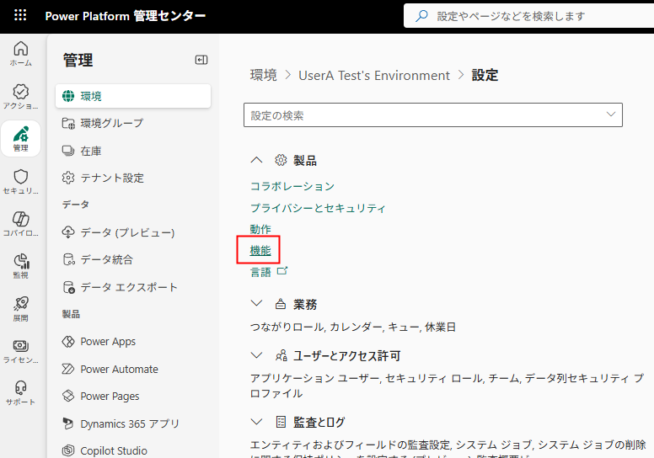654x458 pixels.
Task: Open the Actions icon in left rail
Action: (21, 96)
